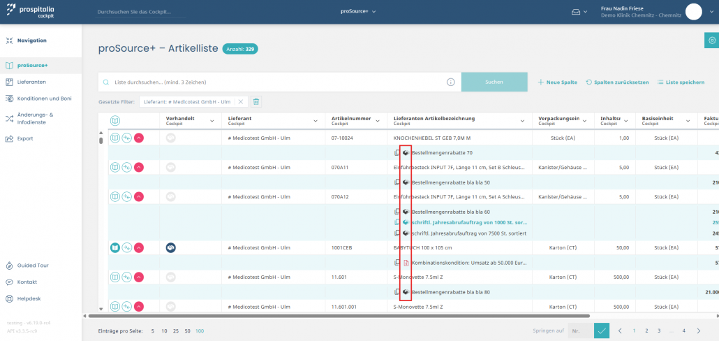Click document icon next to Kombinationskondition
Screen dimensions: 719x341
(406, 263)
